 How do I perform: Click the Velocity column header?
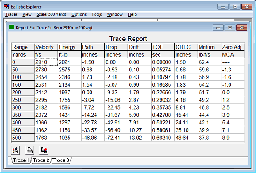coord(46,47)
